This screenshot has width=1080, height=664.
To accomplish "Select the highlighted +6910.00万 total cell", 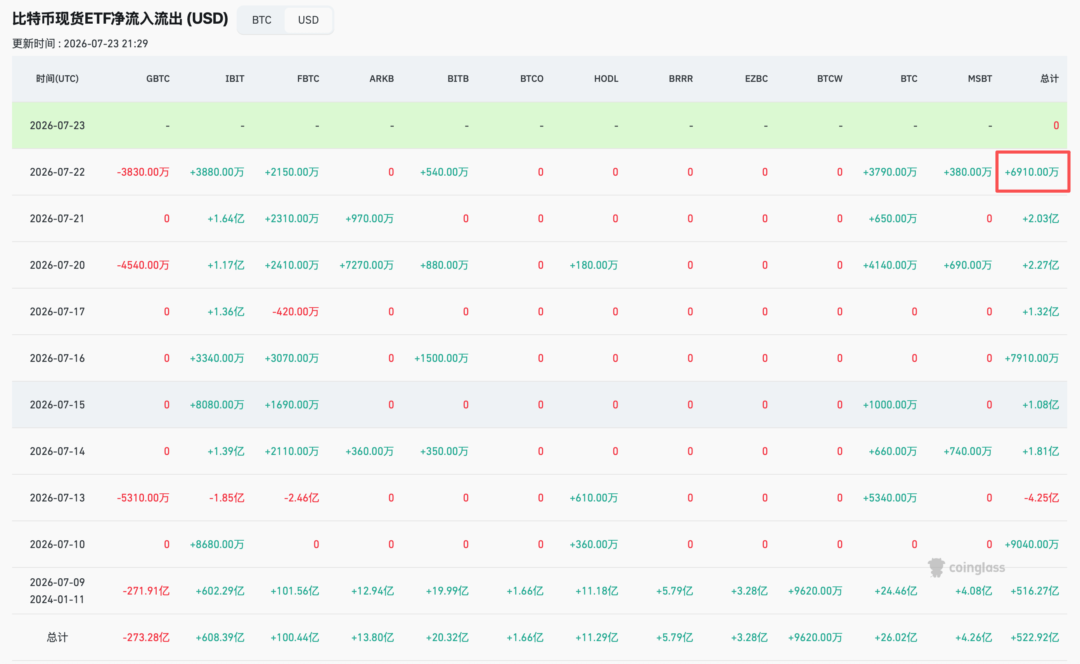I will (x=1032, y=172).
